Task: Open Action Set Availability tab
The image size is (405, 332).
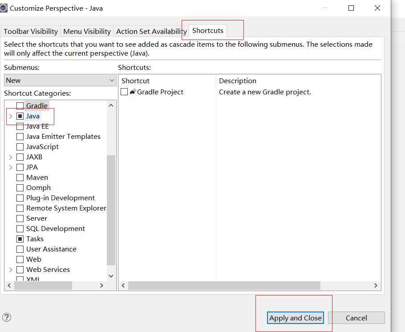Action: pyautogui.click(x=151, y=31)
